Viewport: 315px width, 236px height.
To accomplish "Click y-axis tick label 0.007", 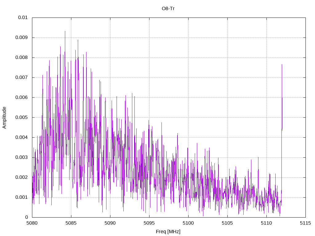I will tap(22, 77).
